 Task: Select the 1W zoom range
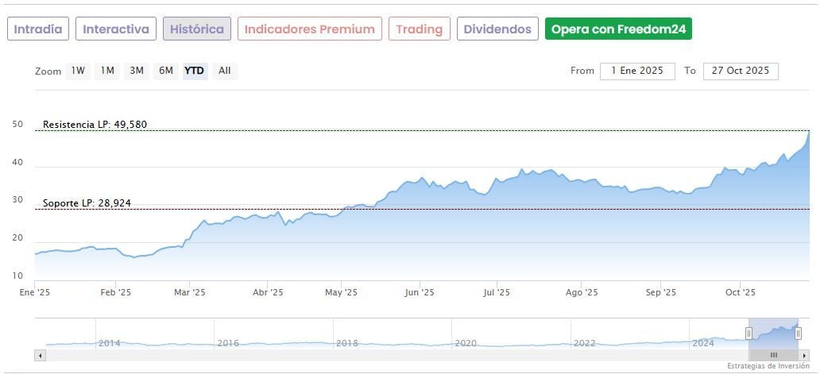coord(78,71)
